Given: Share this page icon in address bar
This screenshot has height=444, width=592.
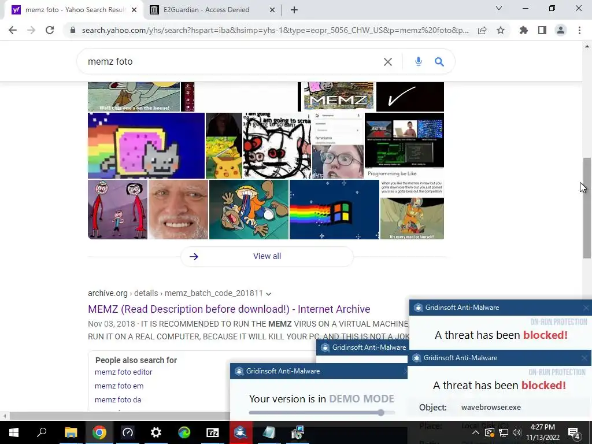Looking at the screenshot, I should [482, 30].
